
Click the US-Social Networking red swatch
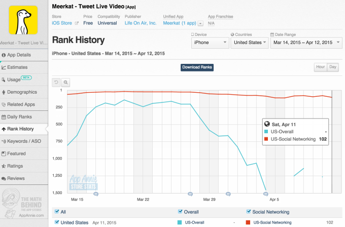pyautogui.click(x=248, y=222)
